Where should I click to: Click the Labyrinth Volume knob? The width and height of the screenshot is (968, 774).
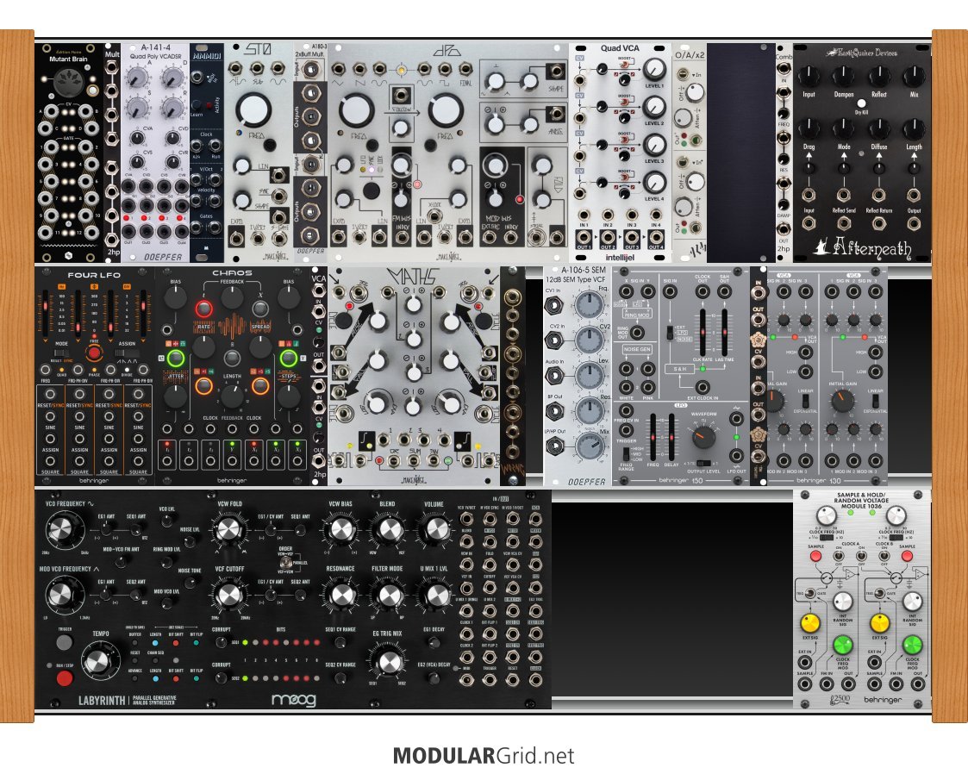[x=434, y=529]
